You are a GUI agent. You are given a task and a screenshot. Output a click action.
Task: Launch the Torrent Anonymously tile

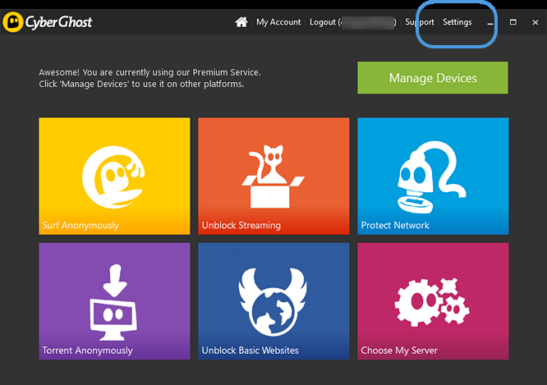click(x=114, y=301)
